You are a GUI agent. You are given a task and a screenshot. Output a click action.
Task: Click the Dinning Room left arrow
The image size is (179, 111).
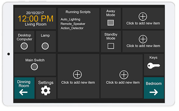23,92
